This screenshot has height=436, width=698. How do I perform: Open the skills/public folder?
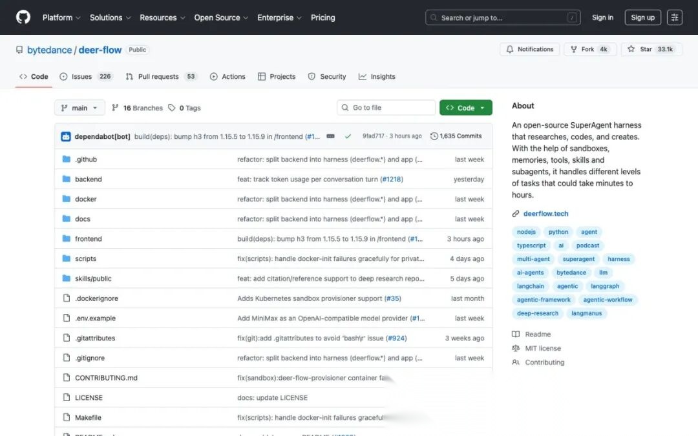[x=93, y=278]
